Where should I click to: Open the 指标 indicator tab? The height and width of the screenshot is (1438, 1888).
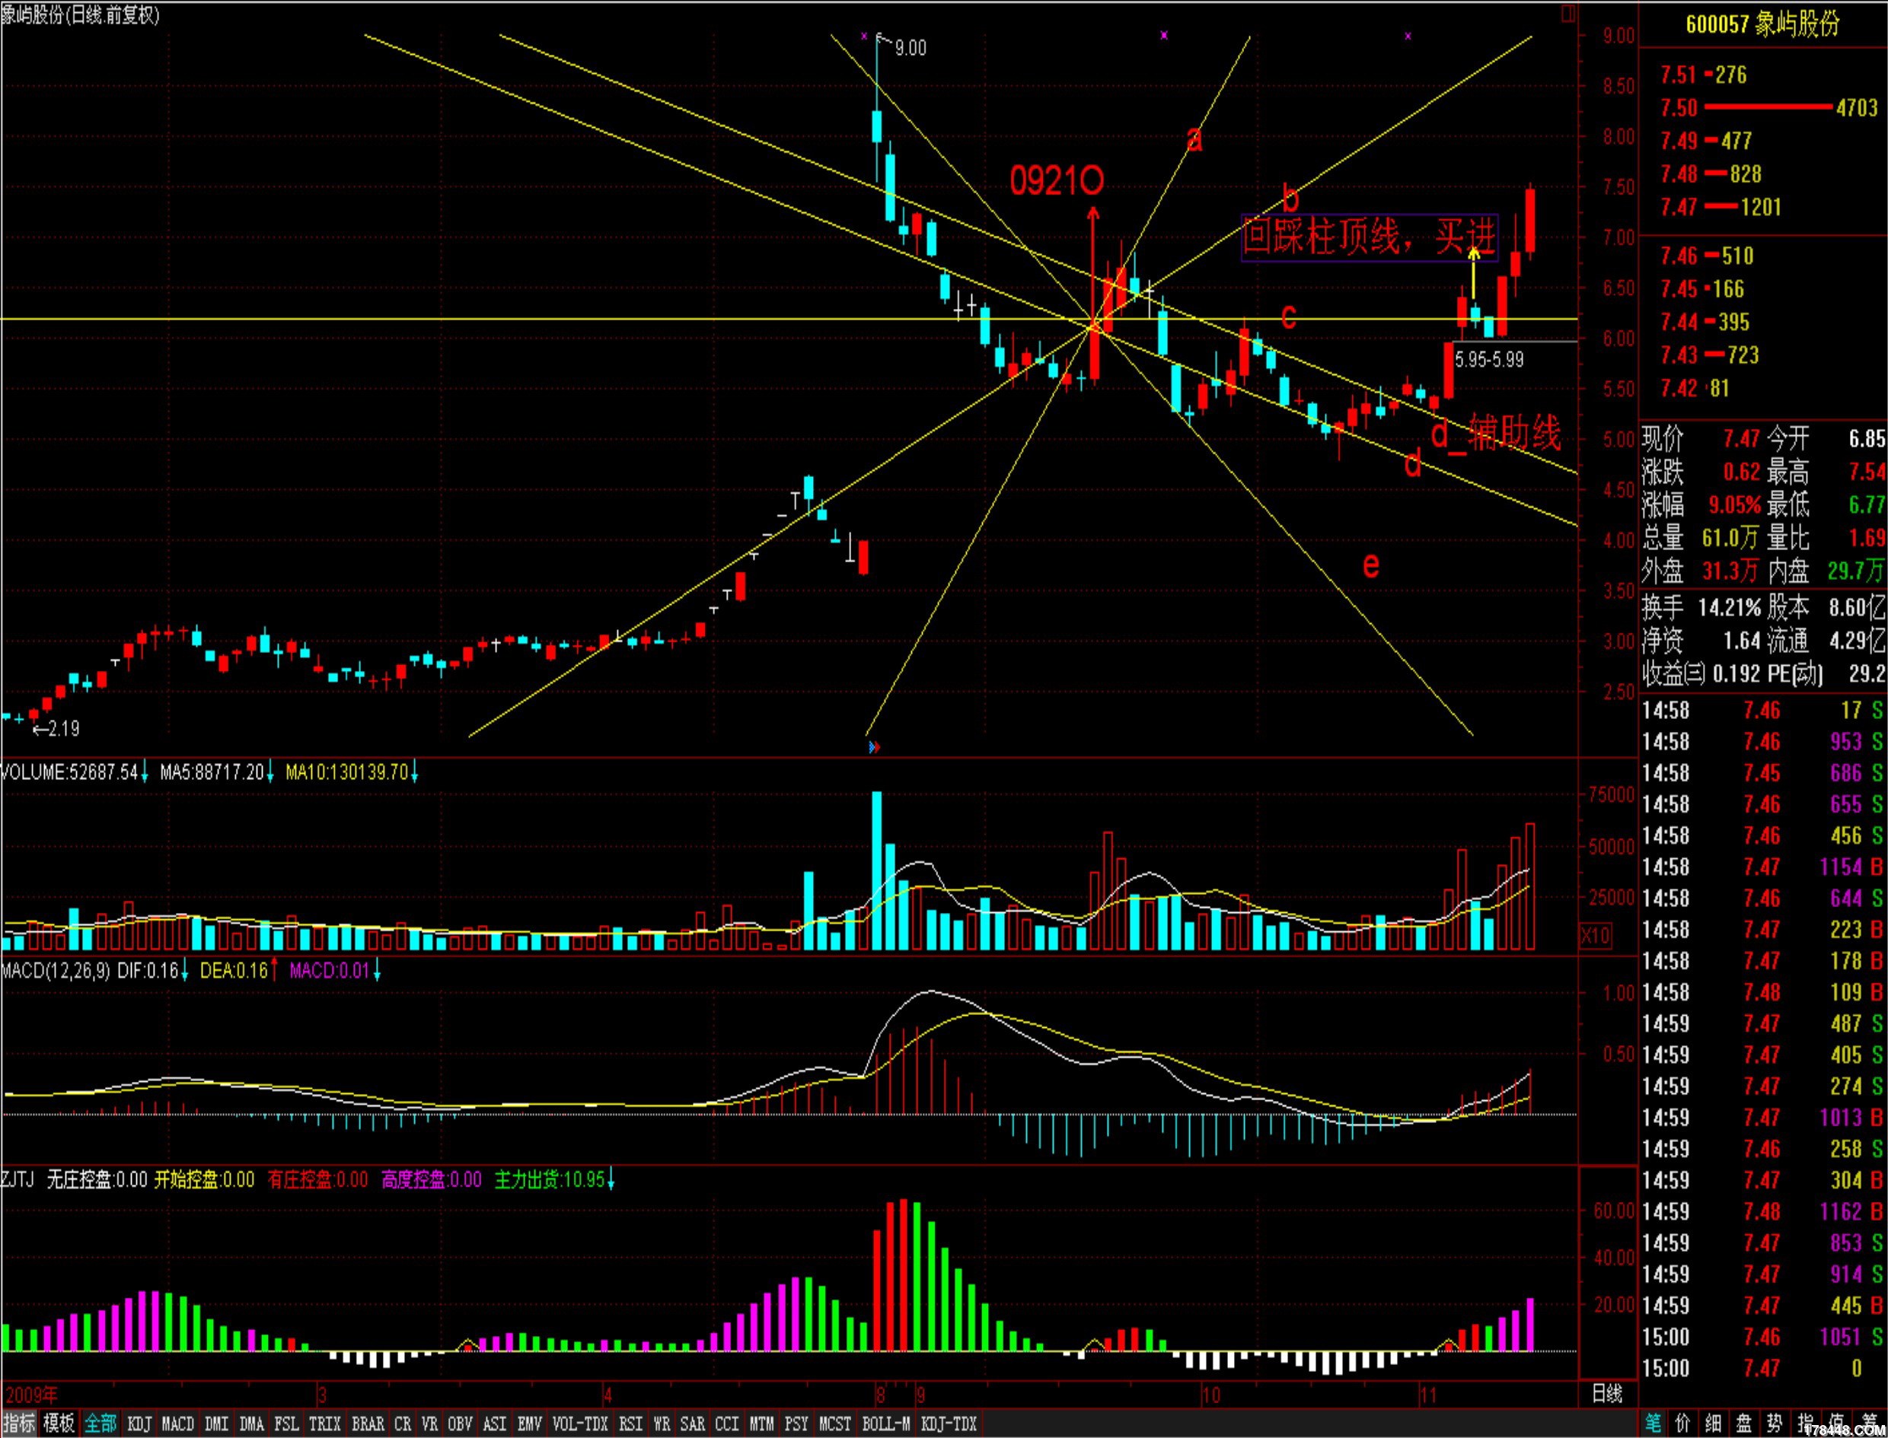tap(19, 1424)
